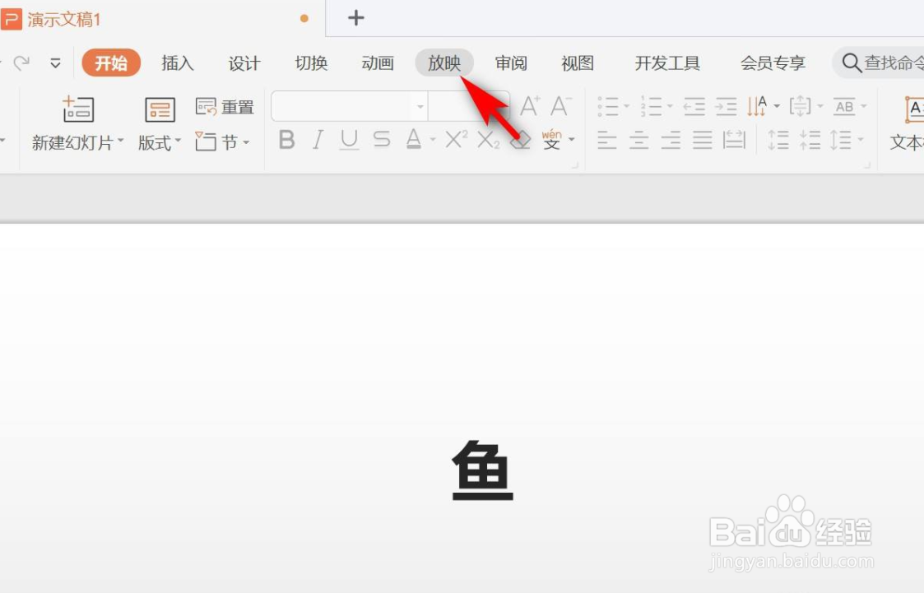
Task: Click the wén pinyin guide icon
Action: 551,140
